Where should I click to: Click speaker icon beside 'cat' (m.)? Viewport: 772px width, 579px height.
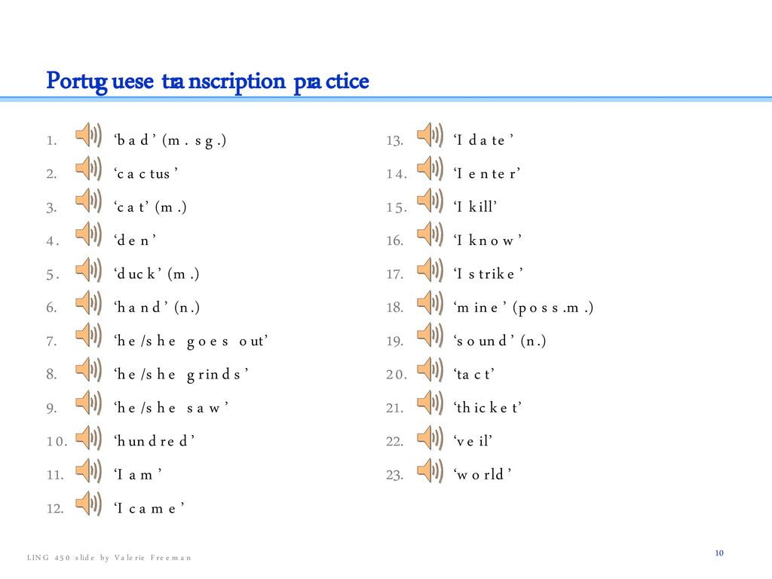click(89, 201)
